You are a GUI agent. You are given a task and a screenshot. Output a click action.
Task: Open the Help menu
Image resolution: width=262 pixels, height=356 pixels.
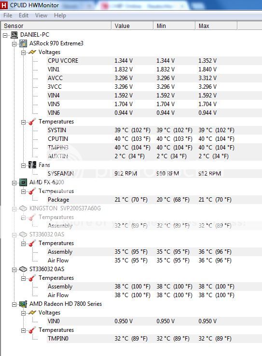(x=60, y=15)
